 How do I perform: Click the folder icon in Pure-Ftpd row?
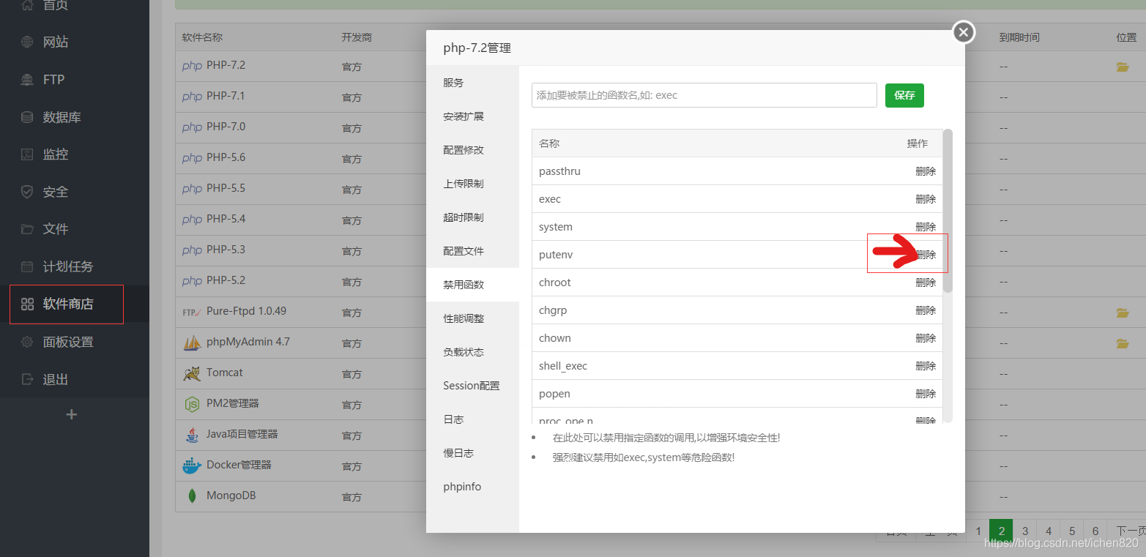tap(1123, 311)
